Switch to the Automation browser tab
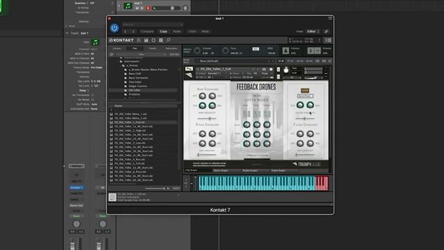Image resolution: width=444 pixels, height=250 pixels. point(171,49)
